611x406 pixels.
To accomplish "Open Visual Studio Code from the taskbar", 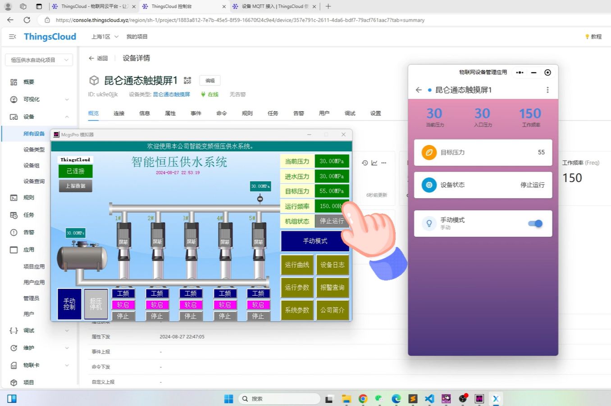I will 429,399.
